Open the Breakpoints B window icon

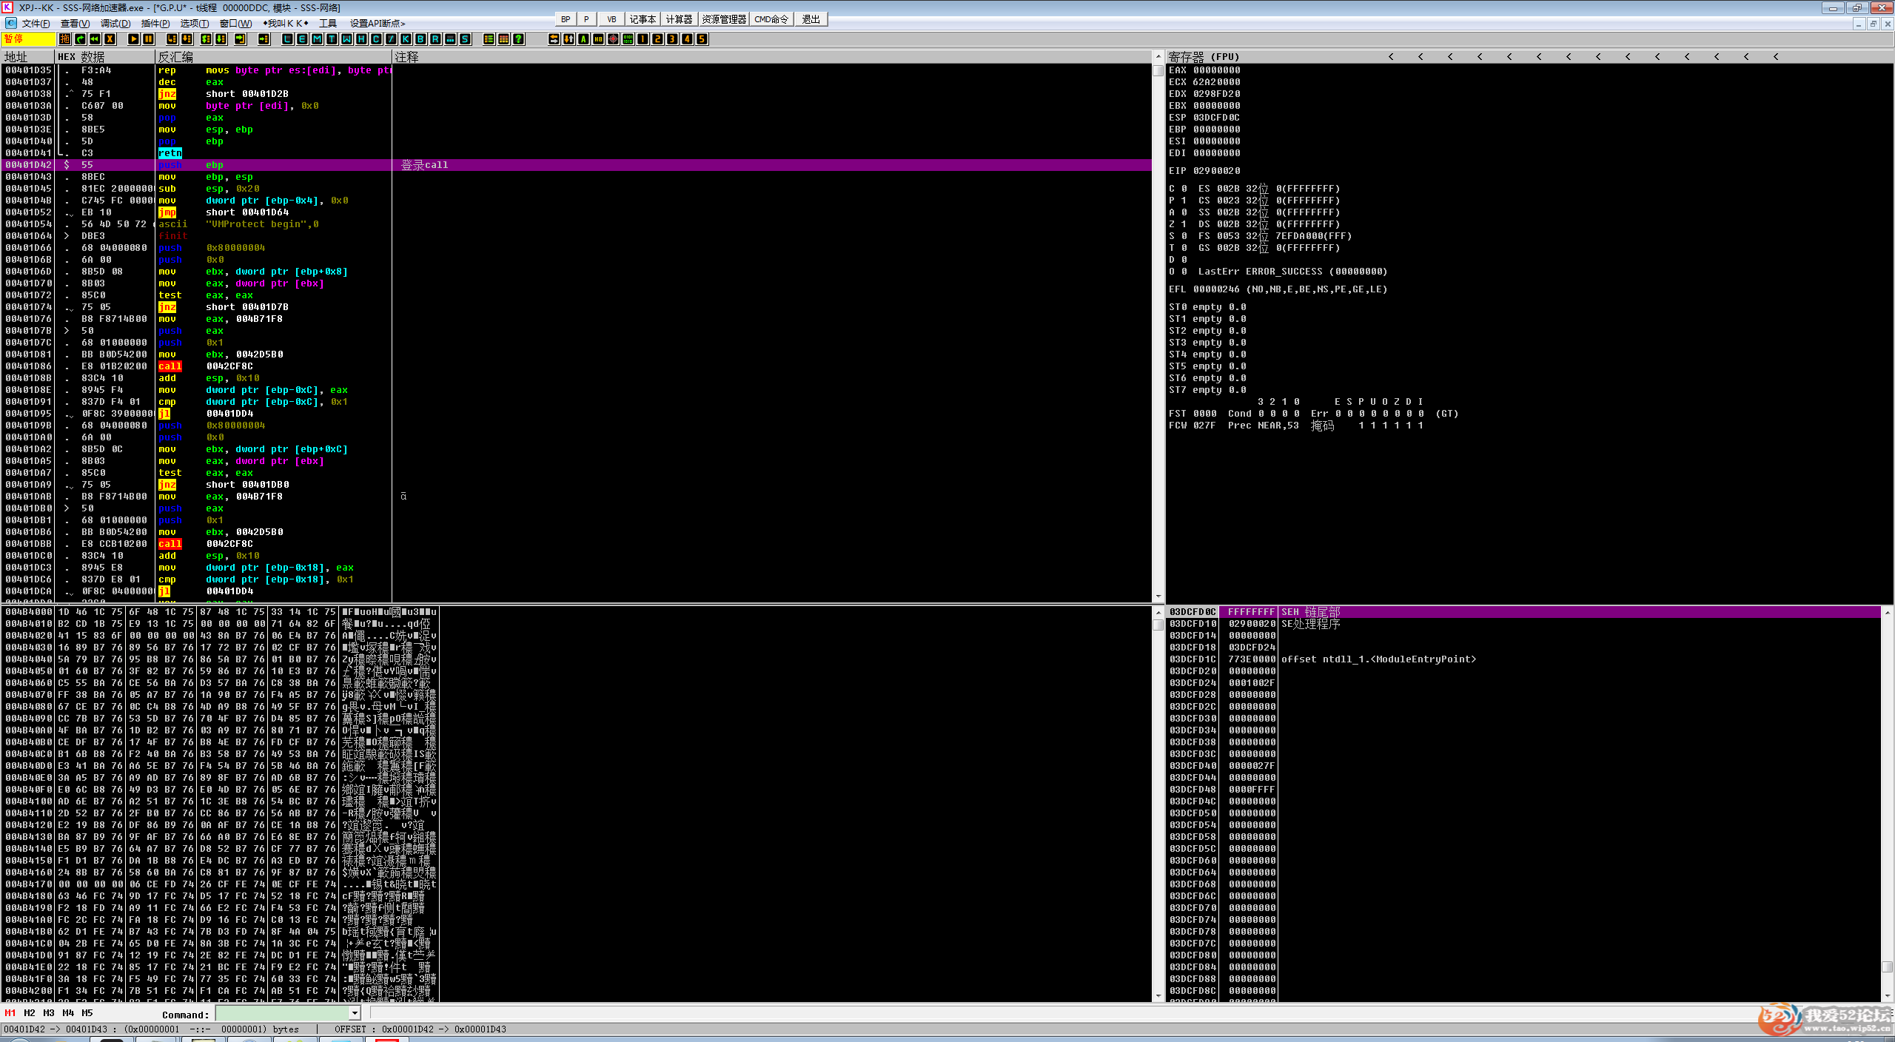[x=420, y=39]
